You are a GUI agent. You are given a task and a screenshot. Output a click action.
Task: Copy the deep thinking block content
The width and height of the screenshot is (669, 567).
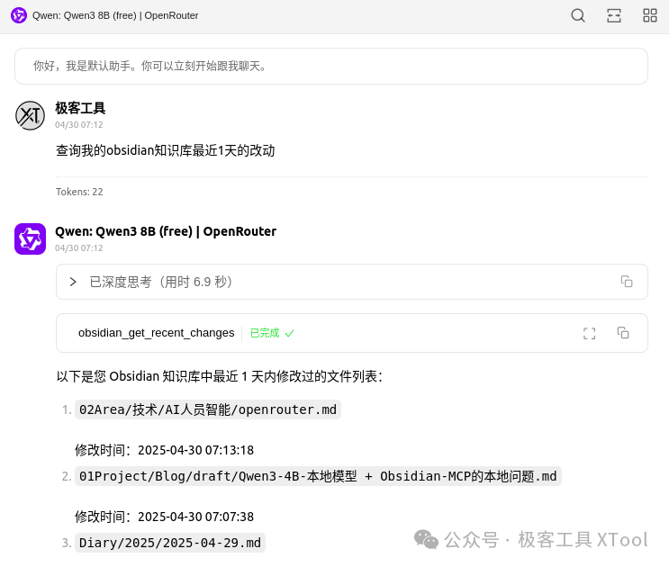[x=627, y=282]
